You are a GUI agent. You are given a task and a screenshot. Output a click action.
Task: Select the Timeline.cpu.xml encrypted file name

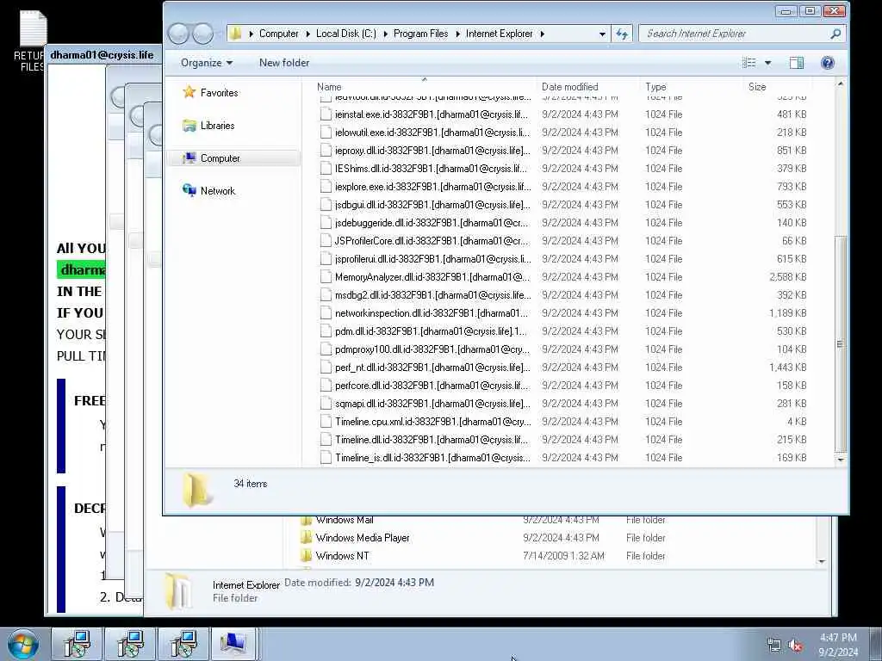[x=432, y=421]
